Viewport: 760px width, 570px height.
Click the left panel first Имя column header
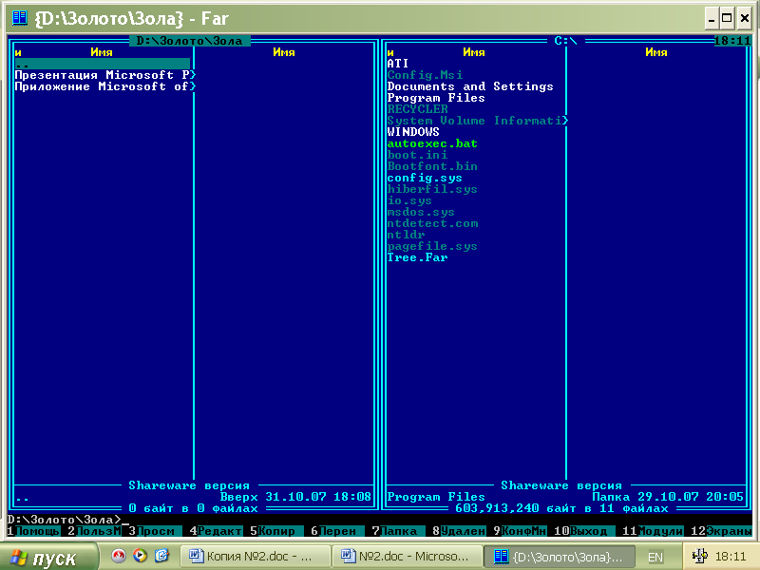[102, 52]
